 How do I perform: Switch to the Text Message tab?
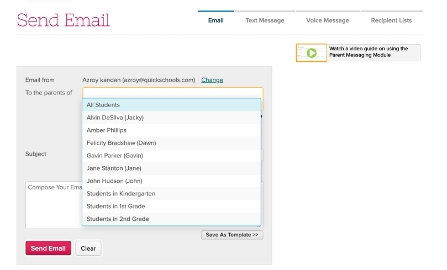click(265, 20)
